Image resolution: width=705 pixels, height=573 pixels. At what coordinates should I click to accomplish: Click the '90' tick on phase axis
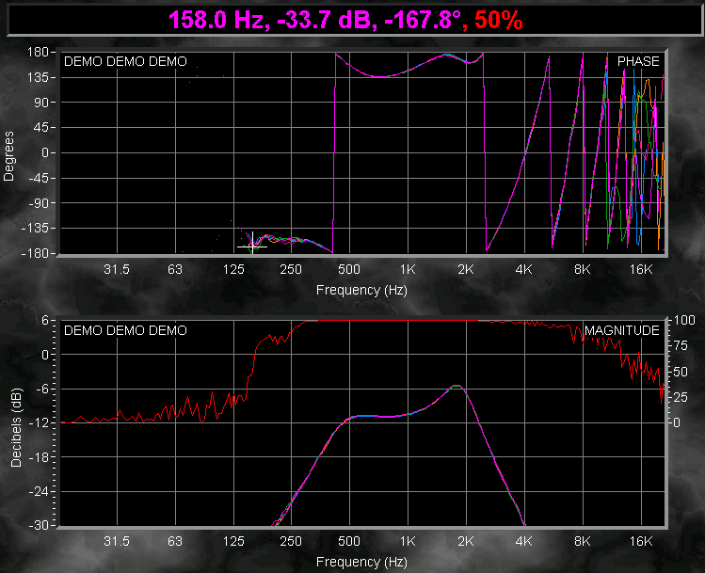pos(40,103)
